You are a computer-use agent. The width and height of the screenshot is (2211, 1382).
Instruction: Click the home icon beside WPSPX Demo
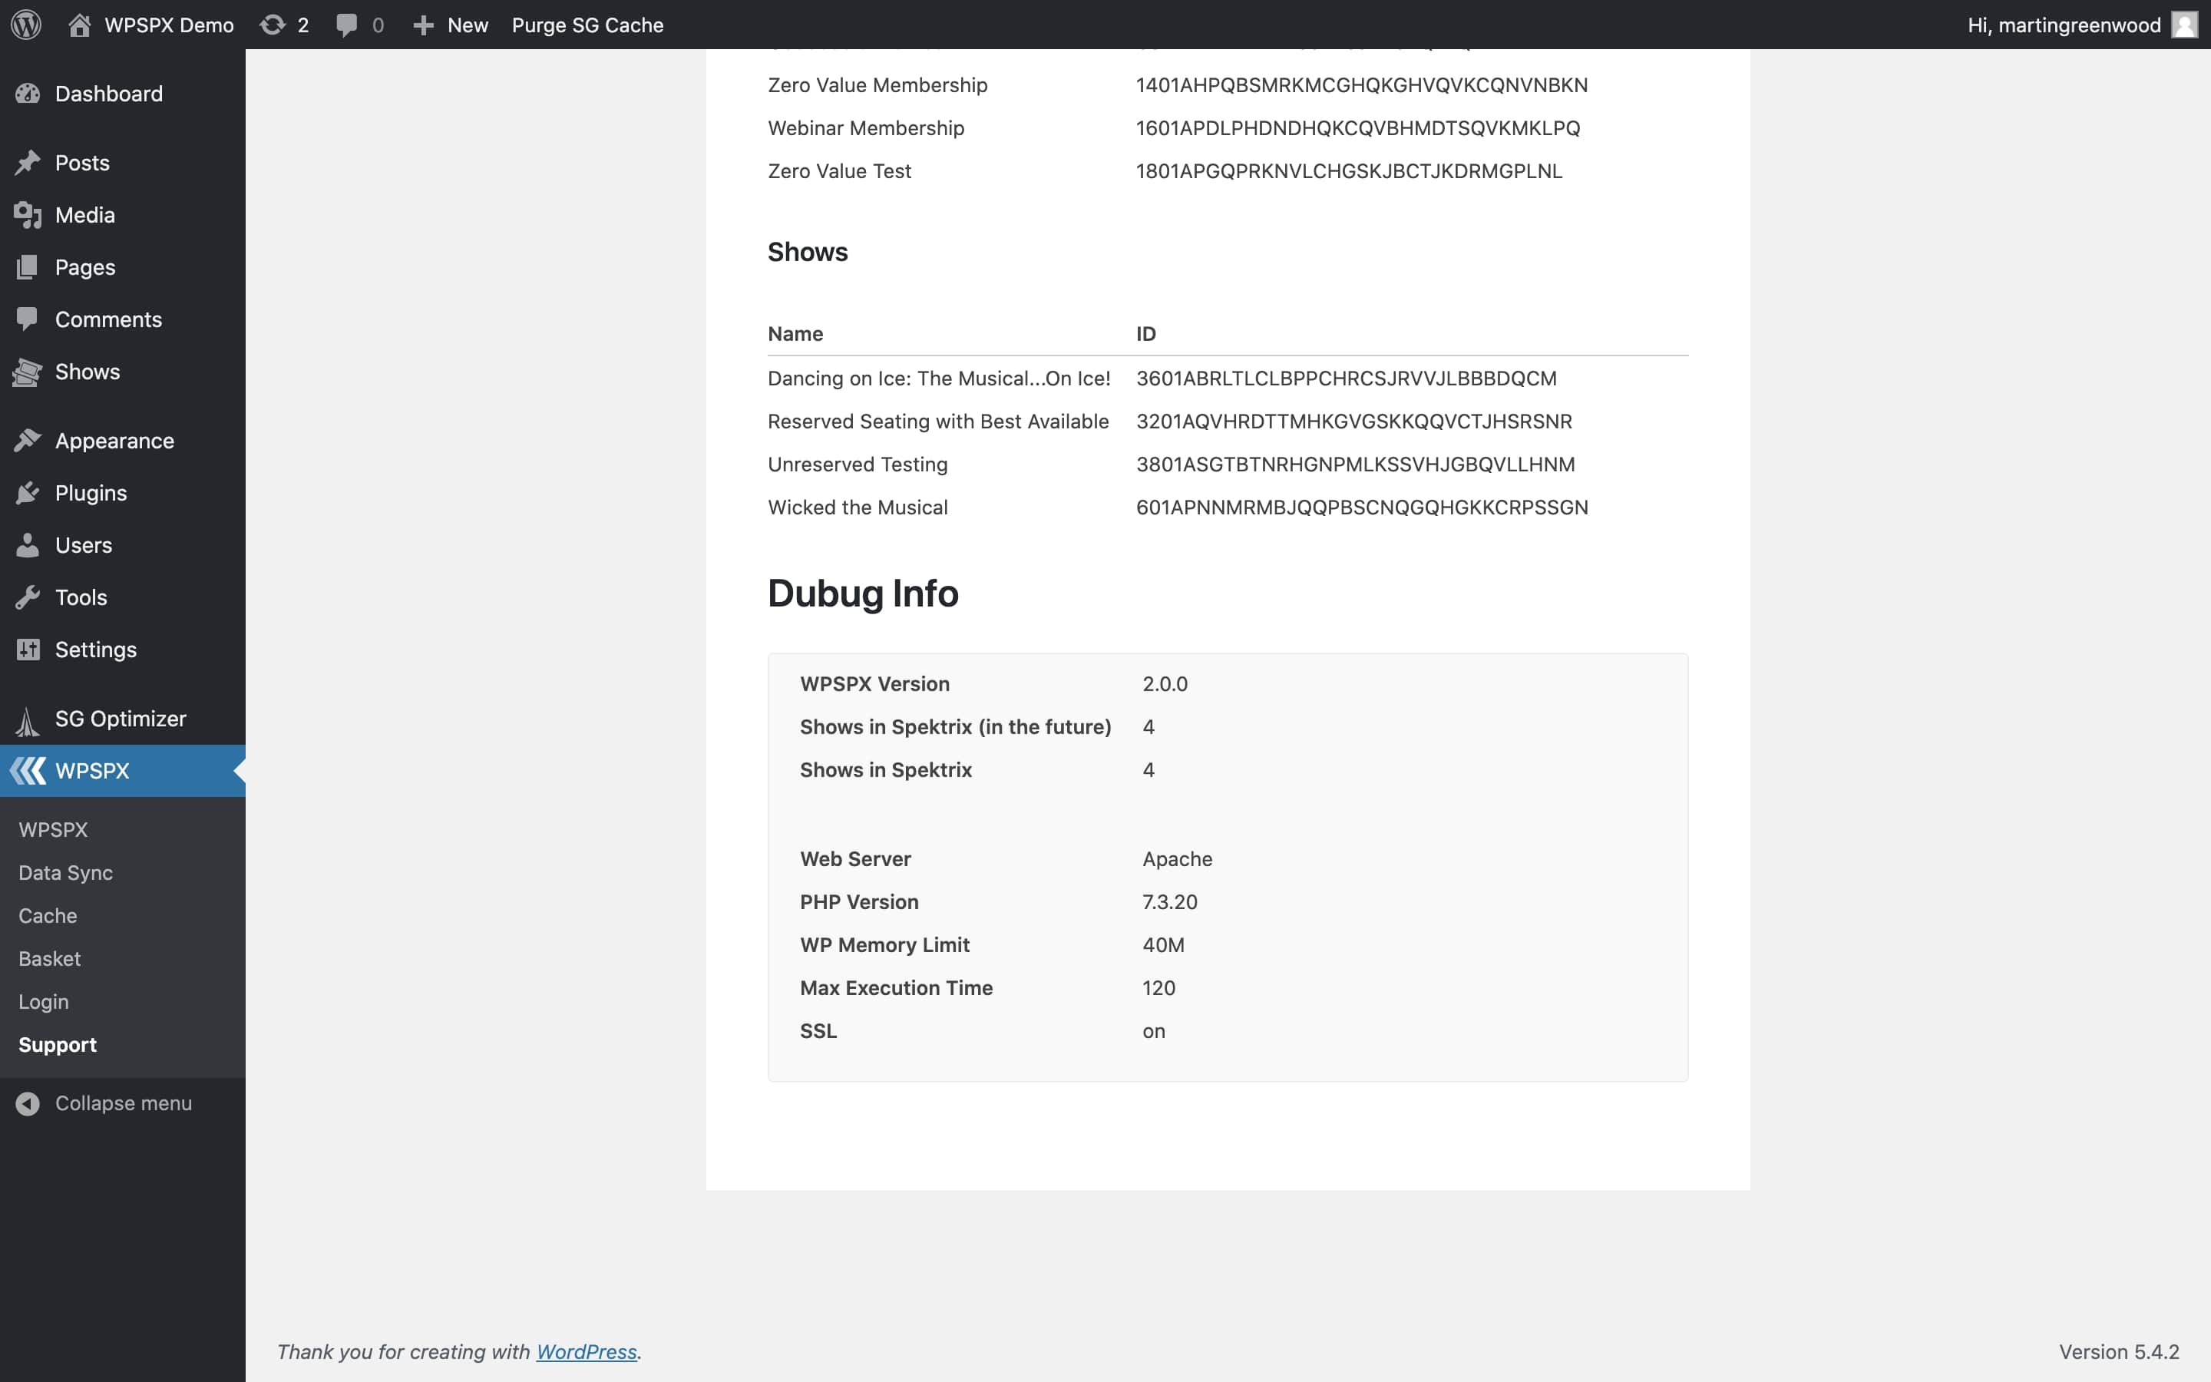pyautogui.click(x=80, y=25)
